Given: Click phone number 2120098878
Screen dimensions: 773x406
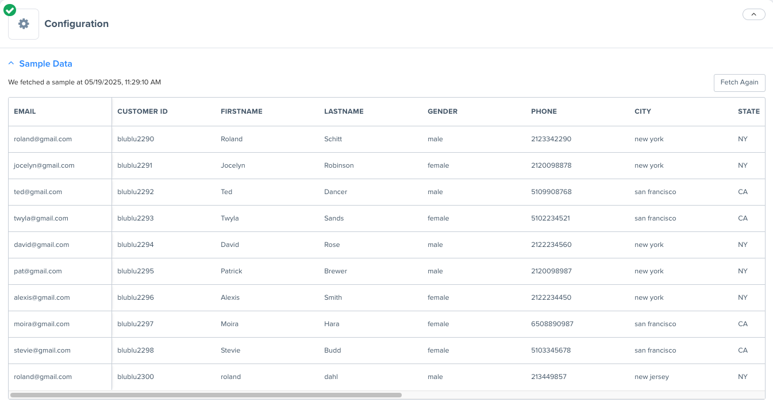Looking at the screenshot, I should coord(551,165).
